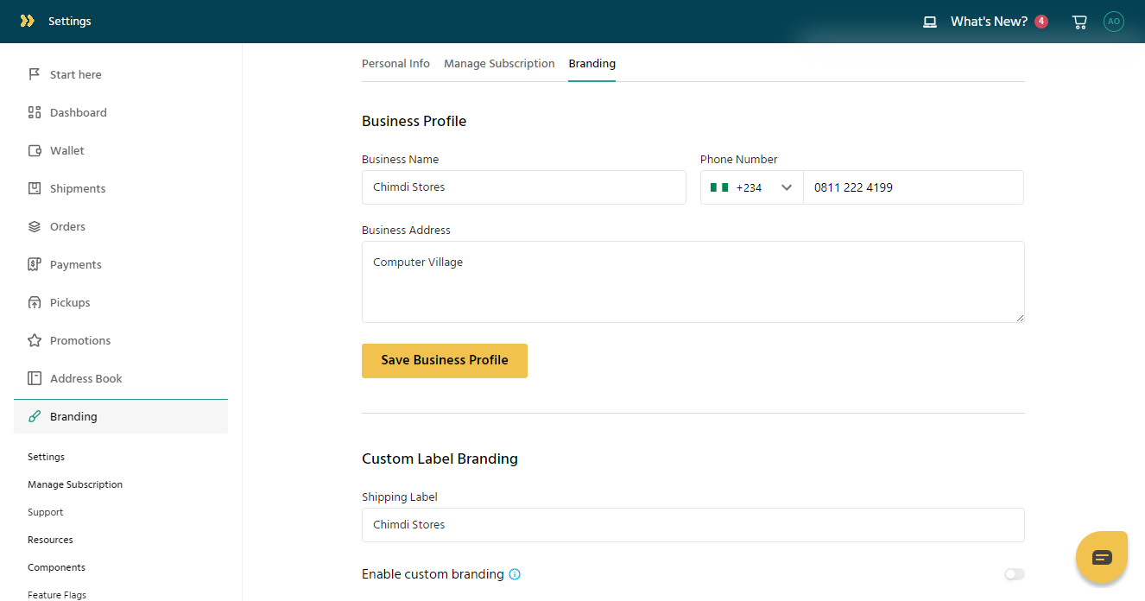The width and height of the screenshot is (1145, 601).
Task: Click the Custom Label Branding heading
Action: [440, 459]
